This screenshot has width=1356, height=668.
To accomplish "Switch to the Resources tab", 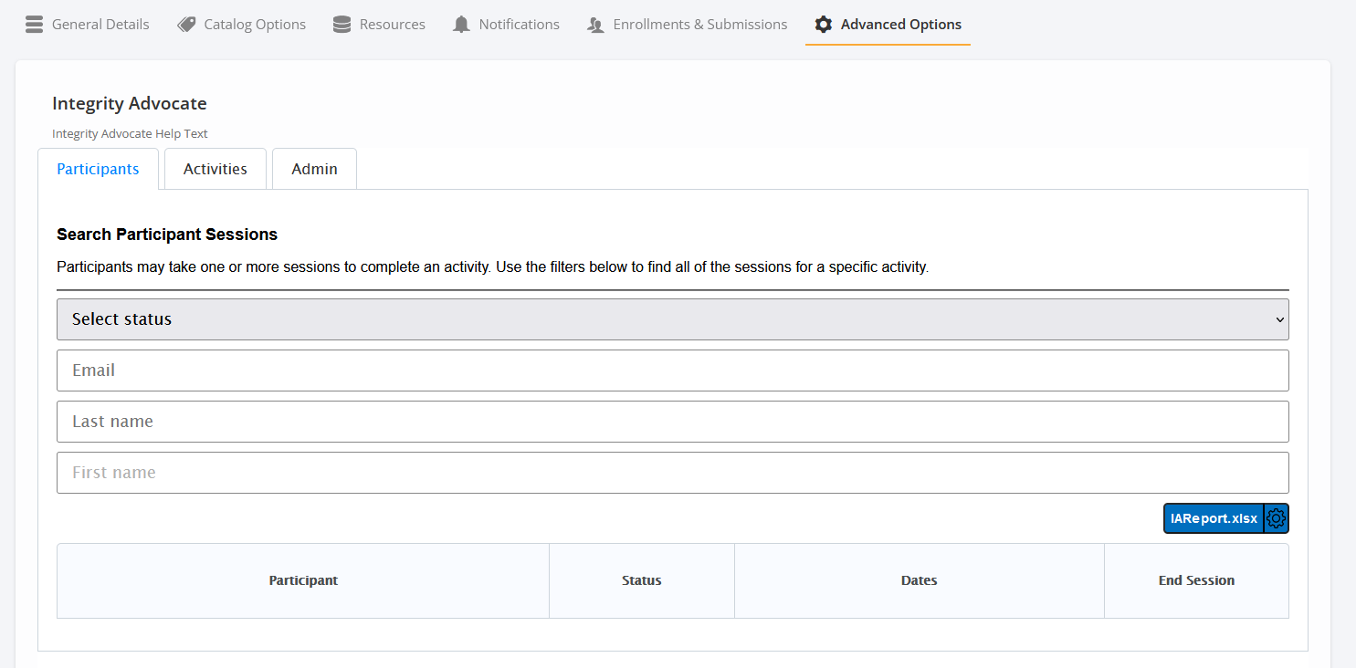I will pyautogui.click(x=379, y=25).
